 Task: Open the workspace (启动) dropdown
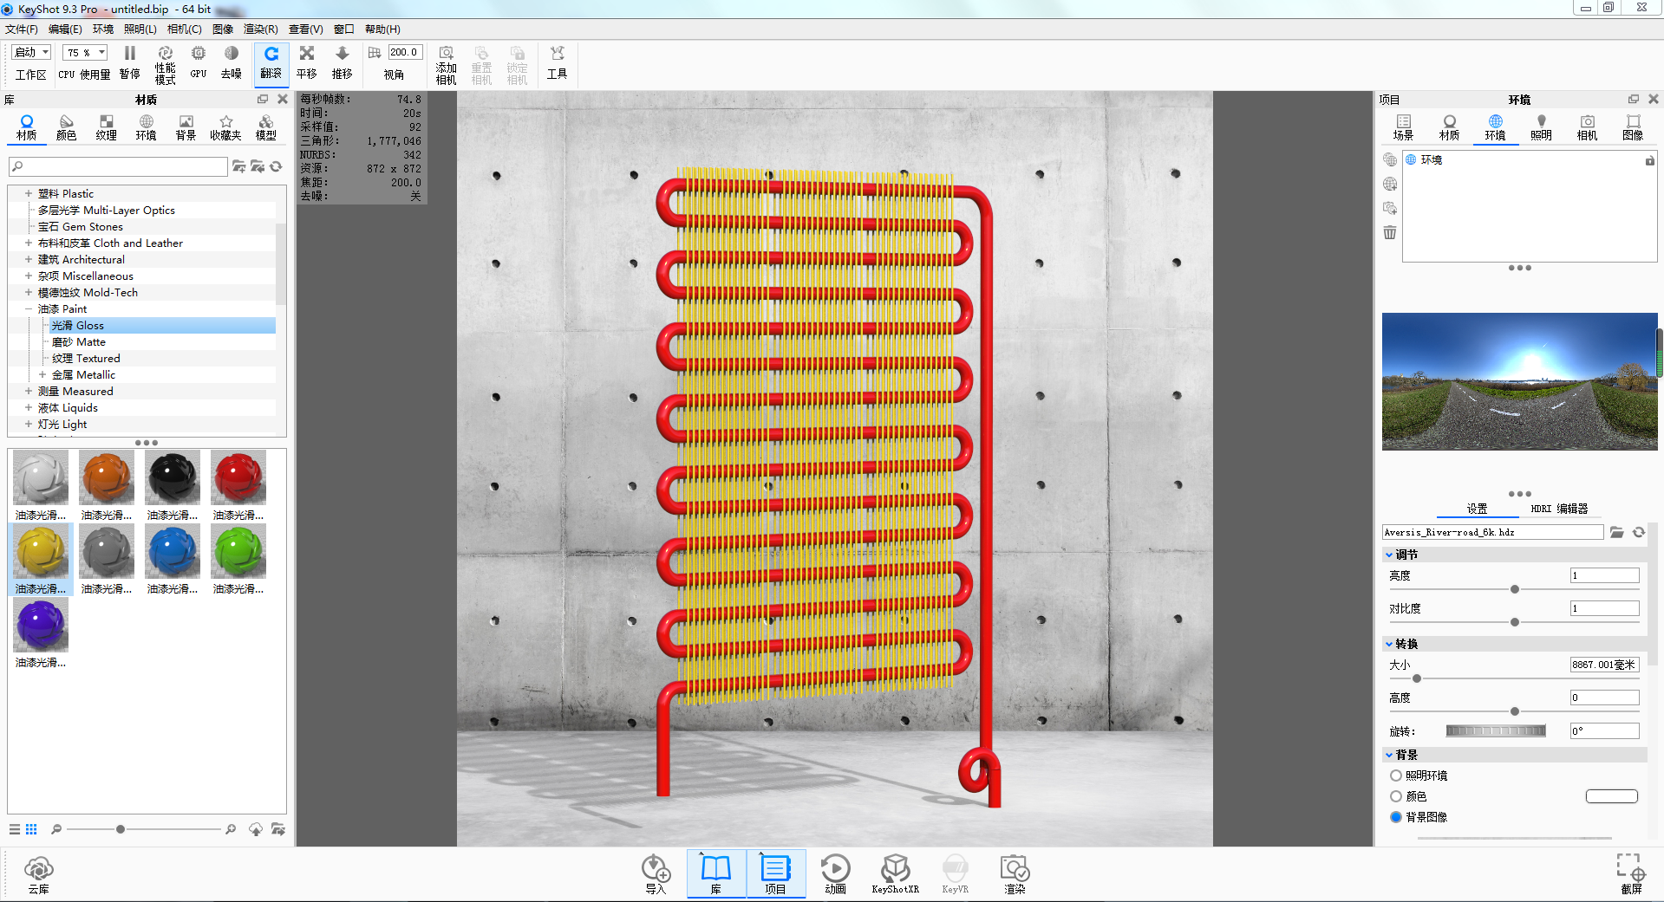point(32,52)
